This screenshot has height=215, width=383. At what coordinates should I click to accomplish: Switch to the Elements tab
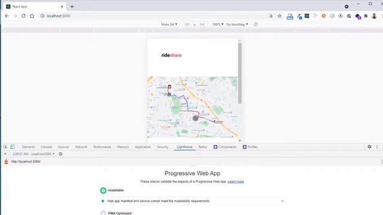coord(28,147)
